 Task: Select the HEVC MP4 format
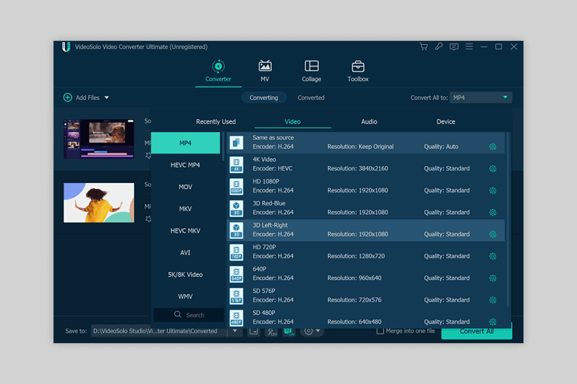click(185, 165)
